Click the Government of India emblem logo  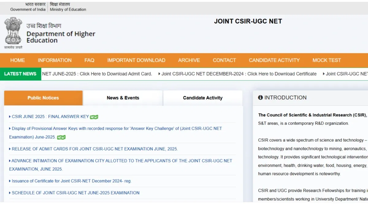[x=13, y=33]
